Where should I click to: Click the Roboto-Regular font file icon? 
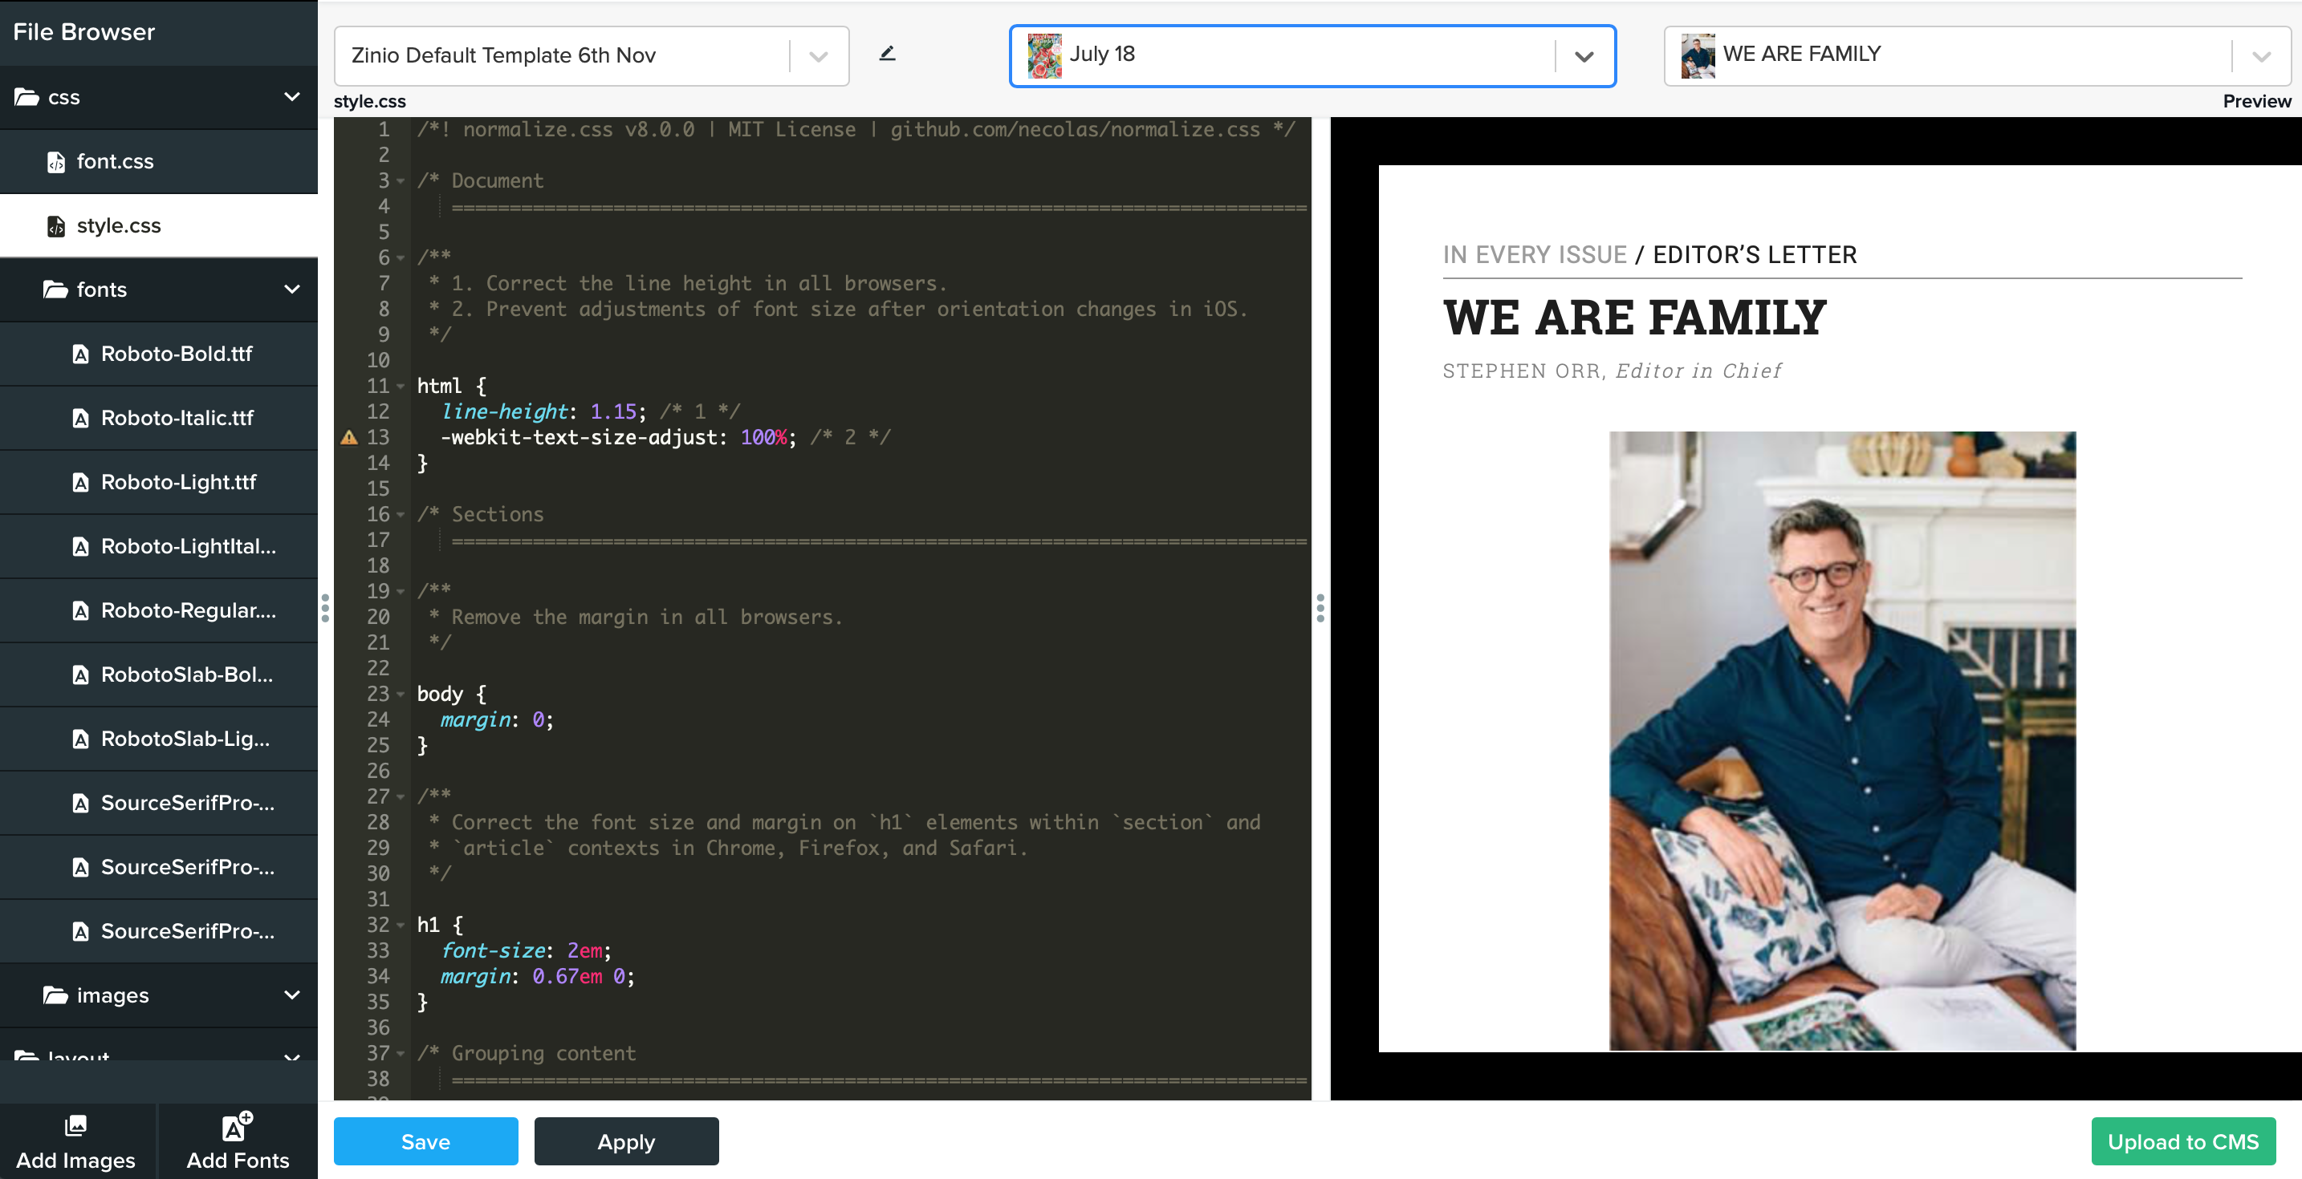[80, 611]
